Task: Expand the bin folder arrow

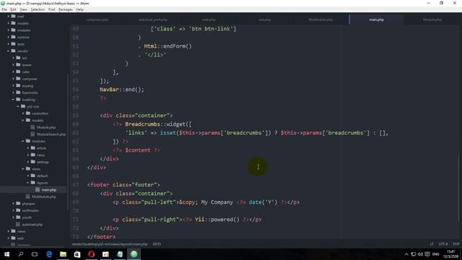Action: [13, 58]
